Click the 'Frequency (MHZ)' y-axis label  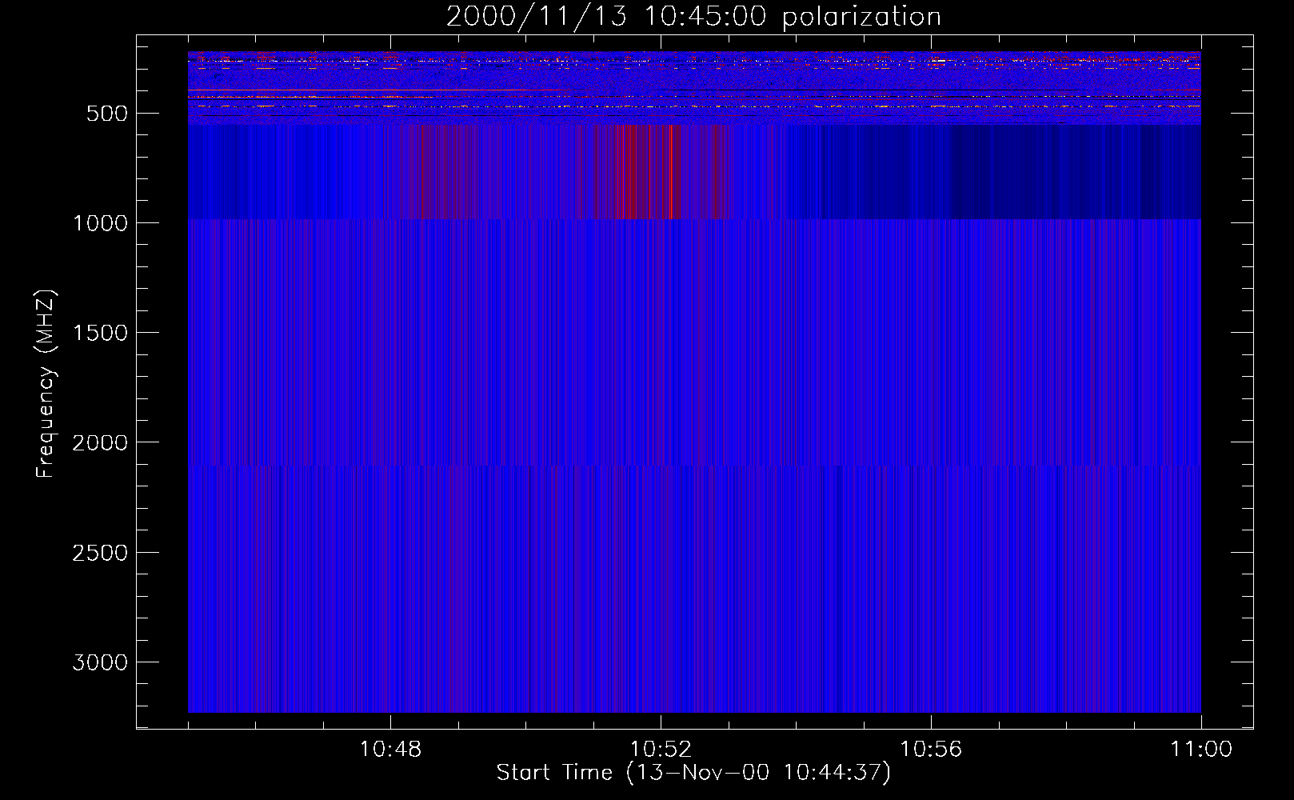point(46,384)
